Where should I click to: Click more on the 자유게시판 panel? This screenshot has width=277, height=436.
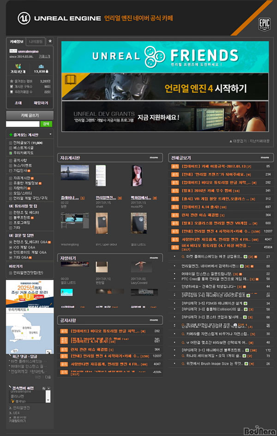click(154, 157)
